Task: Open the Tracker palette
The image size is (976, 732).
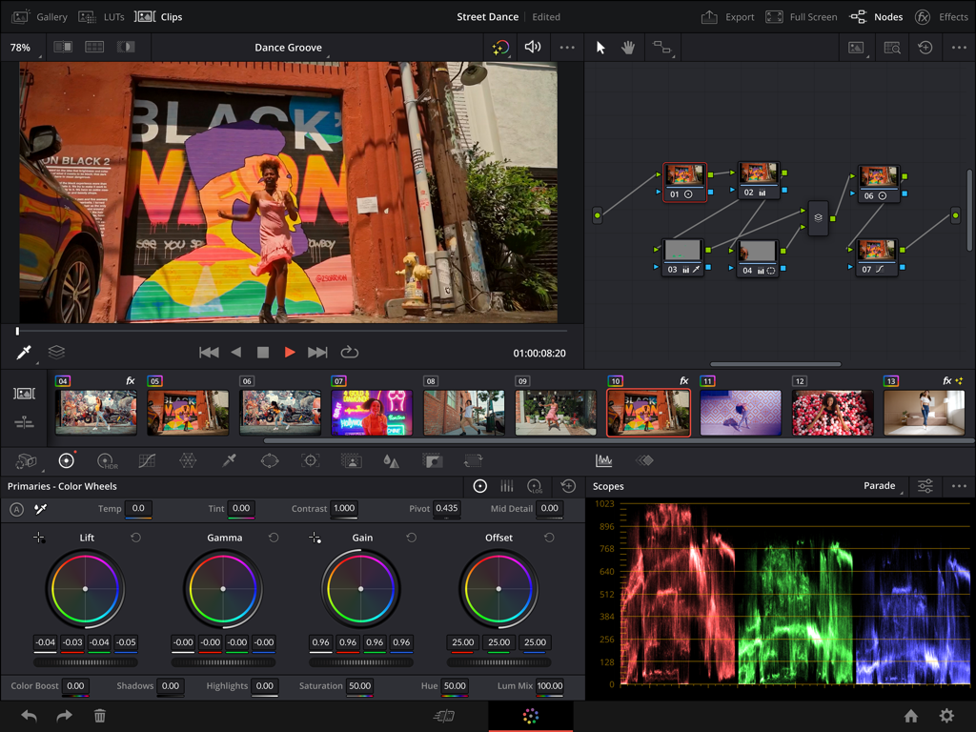Action: 310,461
